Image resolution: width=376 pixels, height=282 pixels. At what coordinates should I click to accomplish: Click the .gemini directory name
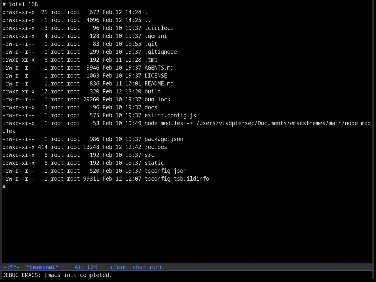(x=156, y=36)
